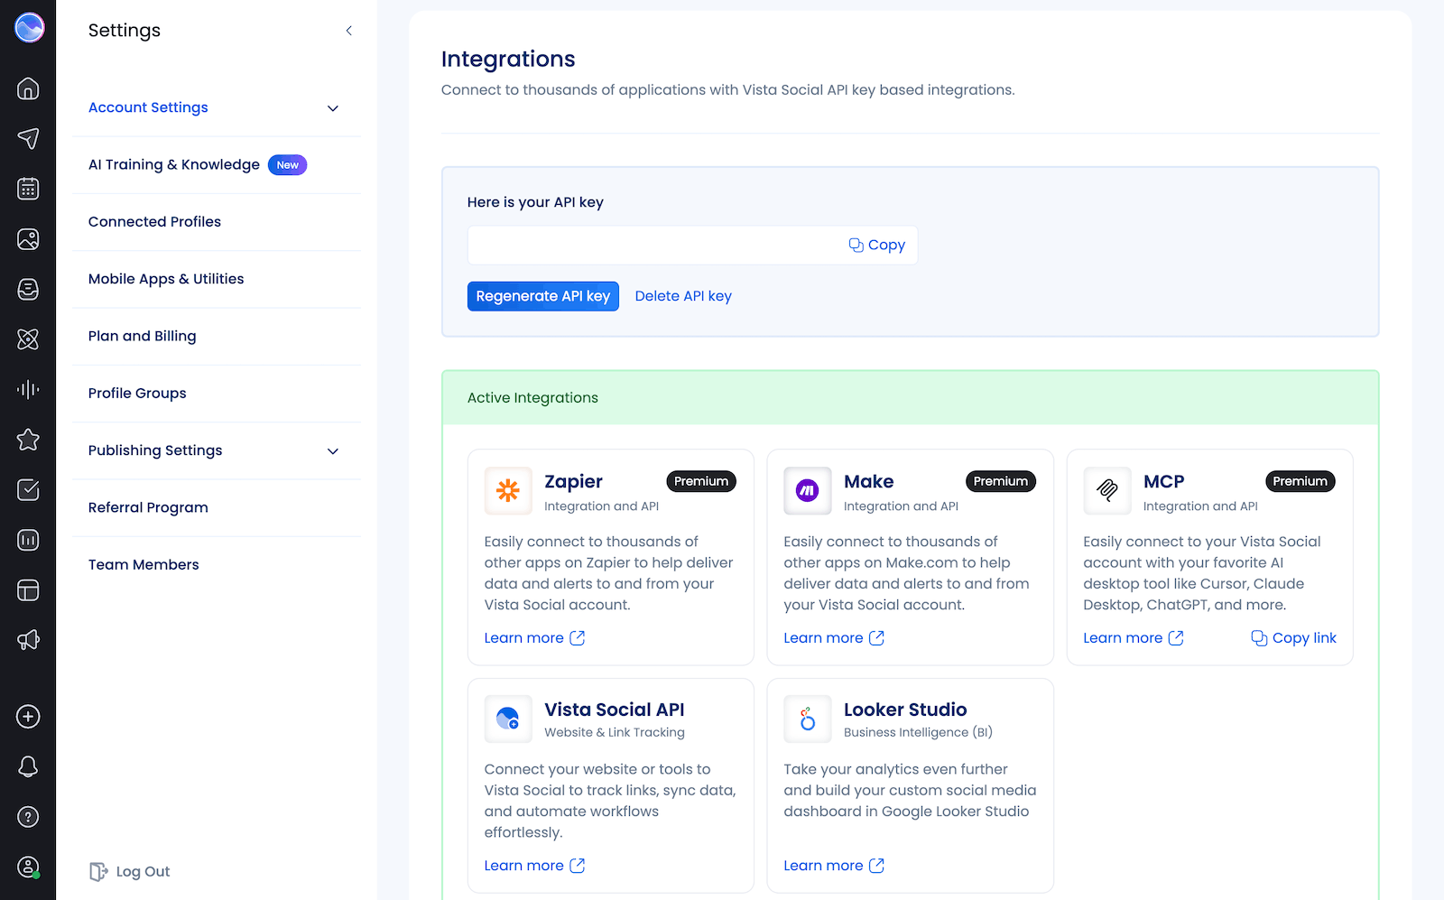Open Vista Social API Learn more link

coord(534,866)
